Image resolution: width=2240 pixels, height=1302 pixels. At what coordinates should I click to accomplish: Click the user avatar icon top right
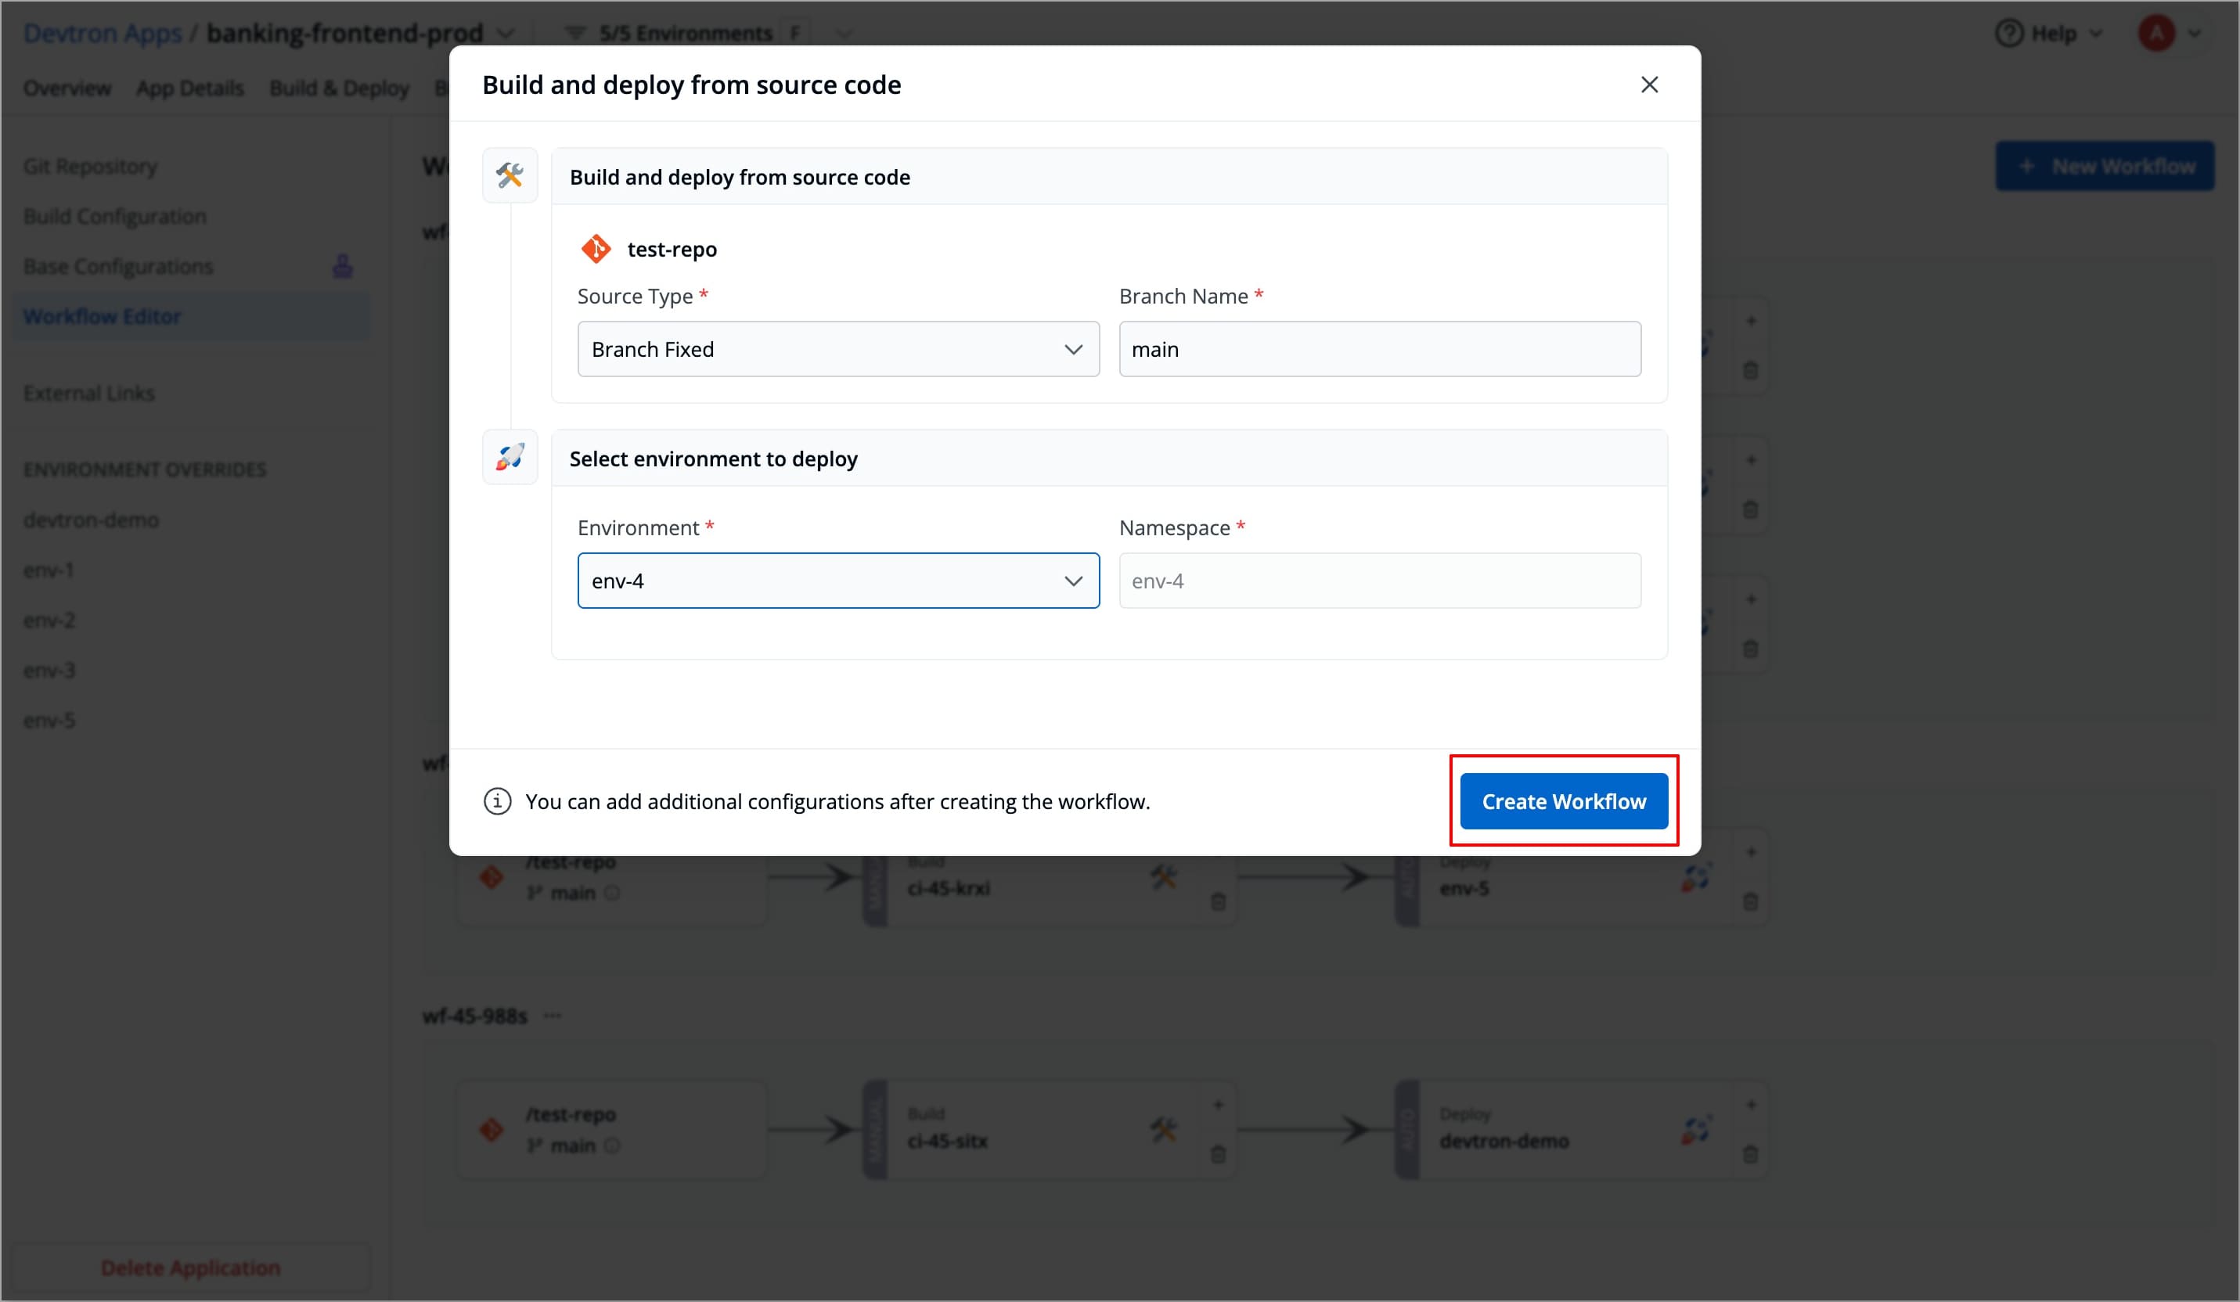(x=2157, y=33)
